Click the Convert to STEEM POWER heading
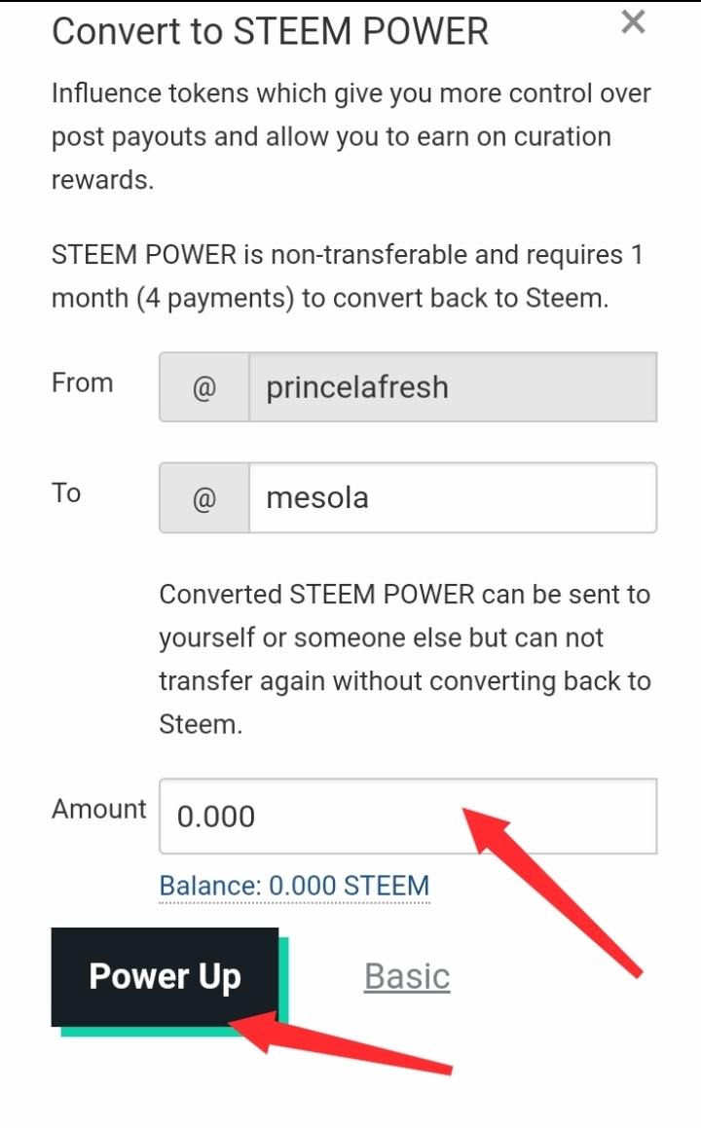701x1128 pixels. pyautogui.click(x=270, y=32)
